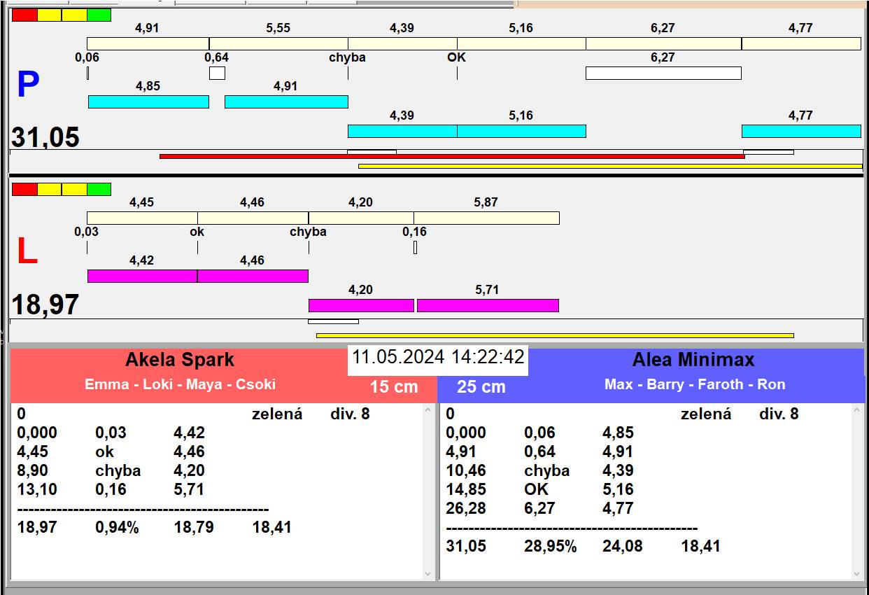Click the Alea Minimax team header
Screen dimensions: 869x595
693,360
